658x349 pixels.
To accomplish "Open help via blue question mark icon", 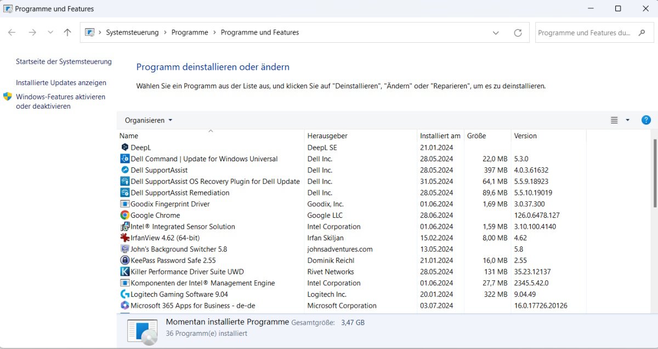I will click(646, 120).
